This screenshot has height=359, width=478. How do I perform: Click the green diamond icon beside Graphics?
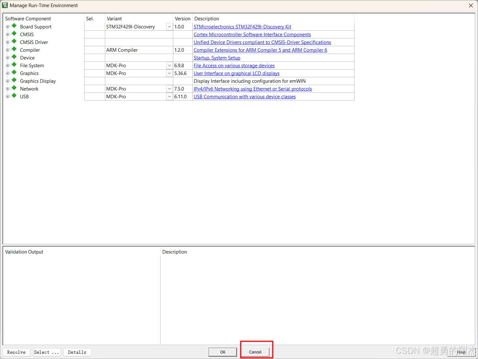pyautogui.click(x=14, y=72)
